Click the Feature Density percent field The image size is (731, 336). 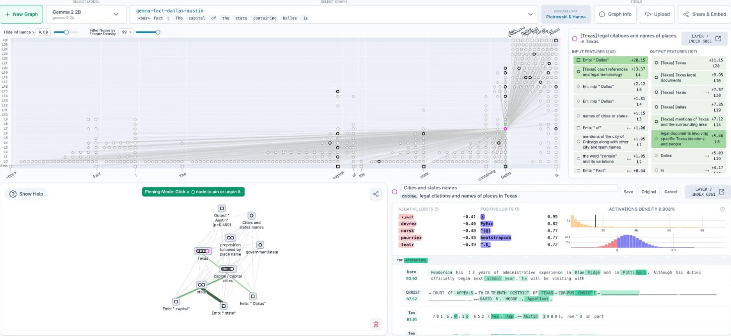(x=126, y=32)
